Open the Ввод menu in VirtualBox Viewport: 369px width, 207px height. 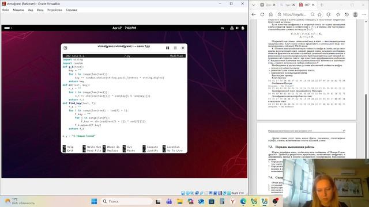[x=40, y=10]
